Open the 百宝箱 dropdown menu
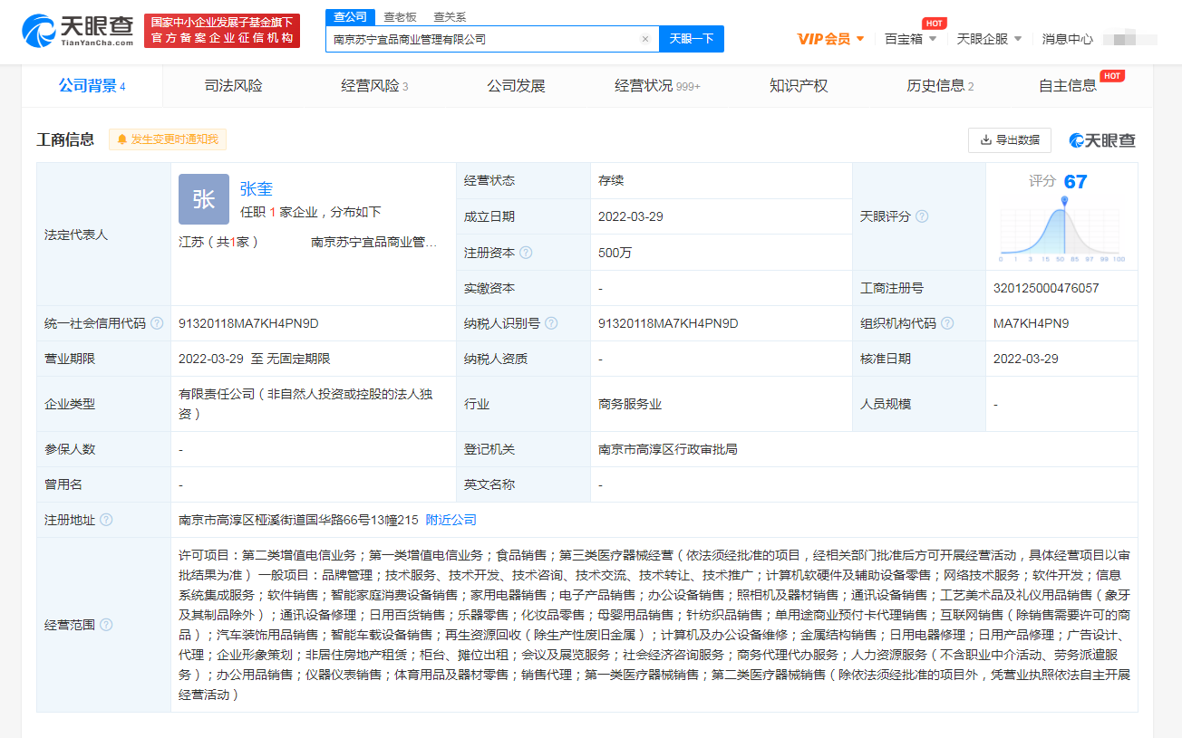Screen dimensions: 1182x738 910,39
